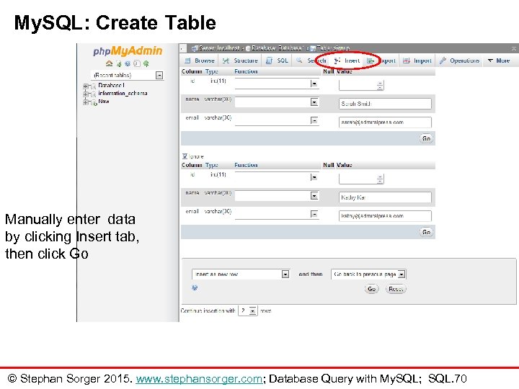Viewport: 519px width, 389px height.
Task: Click Go button below Sarah's email row
Action: pyautogui.click(x=426, y=138)
